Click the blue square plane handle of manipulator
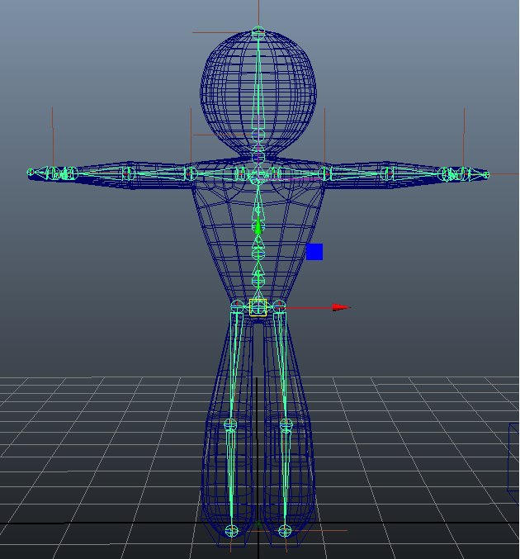 pos(314,252)
